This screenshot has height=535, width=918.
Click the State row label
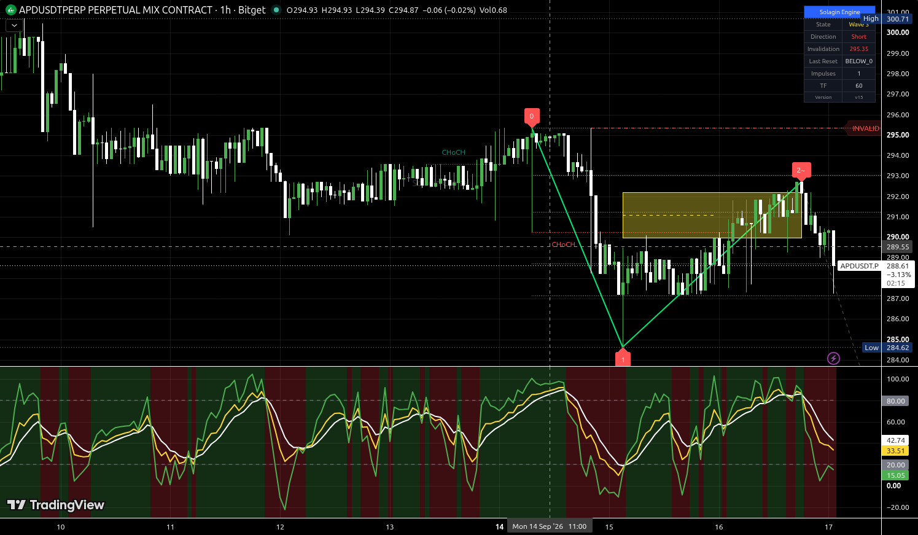[x=823, y=25]
